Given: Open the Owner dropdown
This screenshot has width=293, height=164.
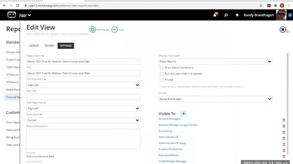Looking at the screenshot, I should [216, 99].
